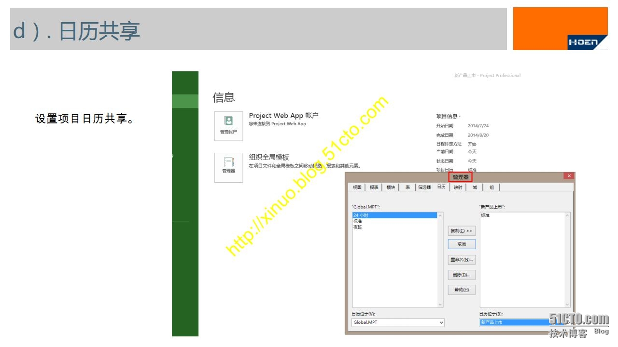Select 标准 in the Global.MPT list

[394, 221]
